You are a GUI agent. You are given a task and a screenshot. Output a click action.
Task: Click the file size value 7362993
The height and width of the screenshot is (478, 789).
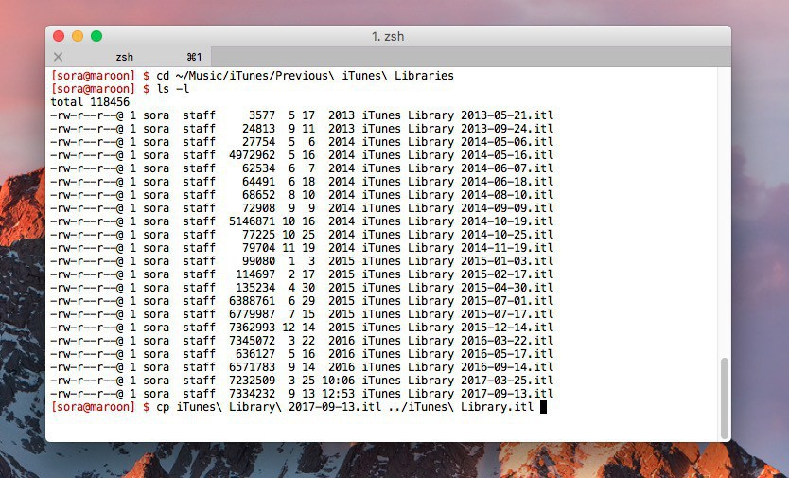(252, 328)
